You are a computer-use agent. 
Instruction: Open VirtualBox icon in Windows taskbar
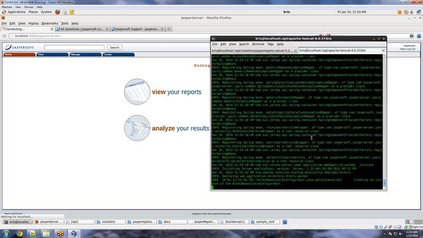click(74, 233)
